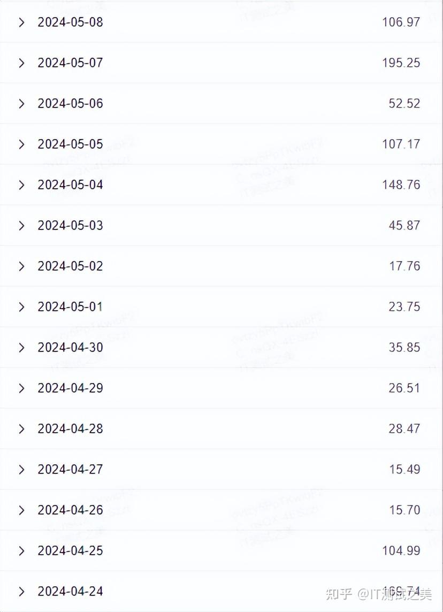Click the 2024-04-26 date label
This screenshot has height=612, width=443.
pyautogui.click(x=70, y=510)
